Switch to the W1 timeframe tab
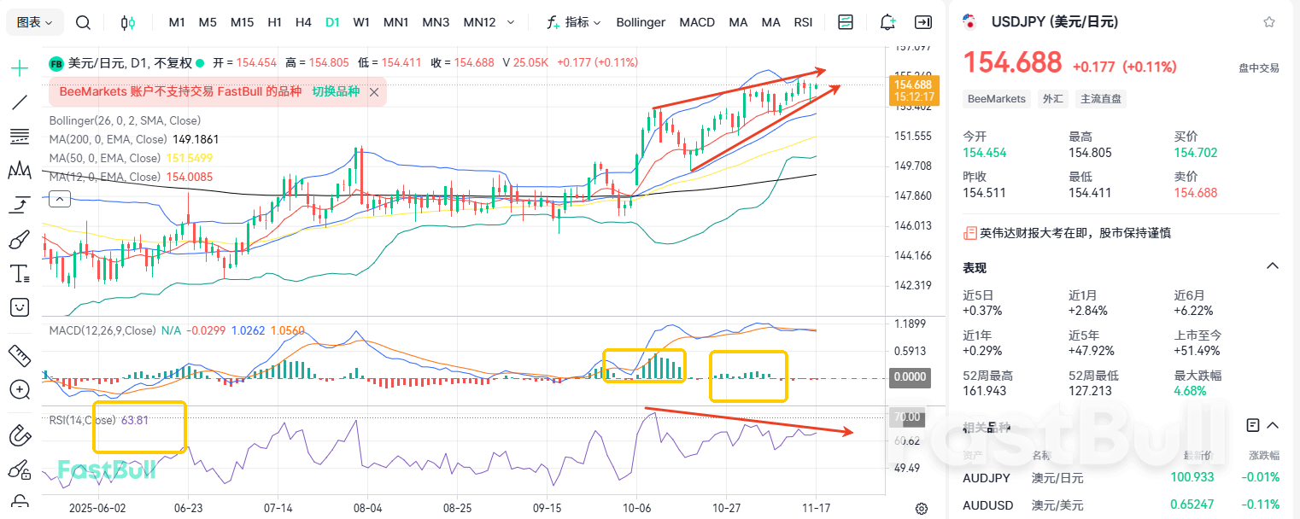Image resolution: width=1300 pixels, height=519 pixels. pos(361,22)
